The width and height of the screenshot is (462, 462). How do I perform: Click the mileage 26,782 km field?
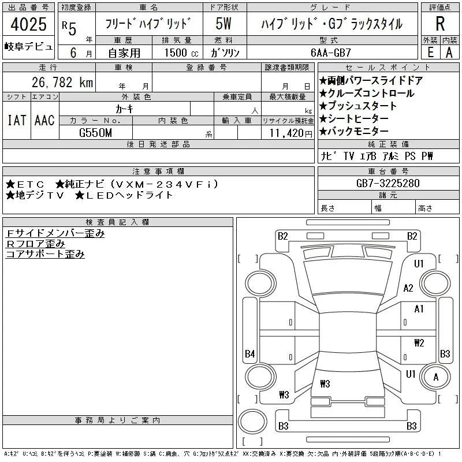coord(49,82)
